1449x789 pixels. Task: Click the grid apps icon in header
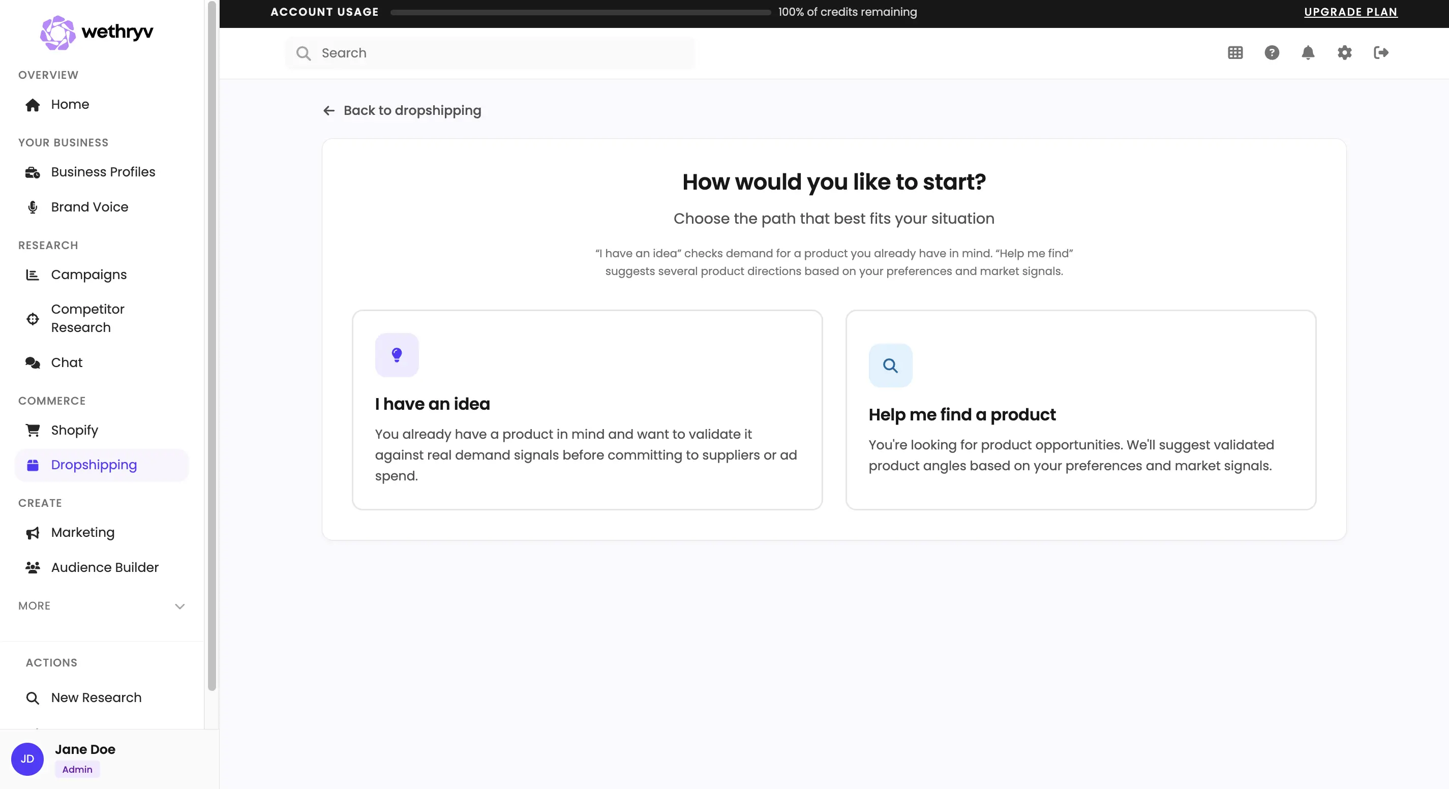[1235, 53]
